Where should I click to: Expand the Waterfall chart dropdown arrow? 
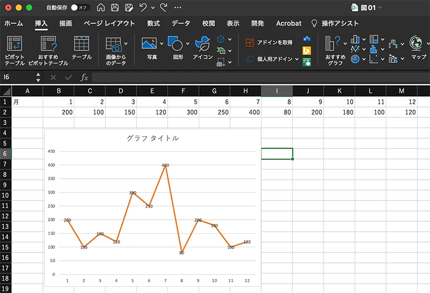[x=402, y=44]
